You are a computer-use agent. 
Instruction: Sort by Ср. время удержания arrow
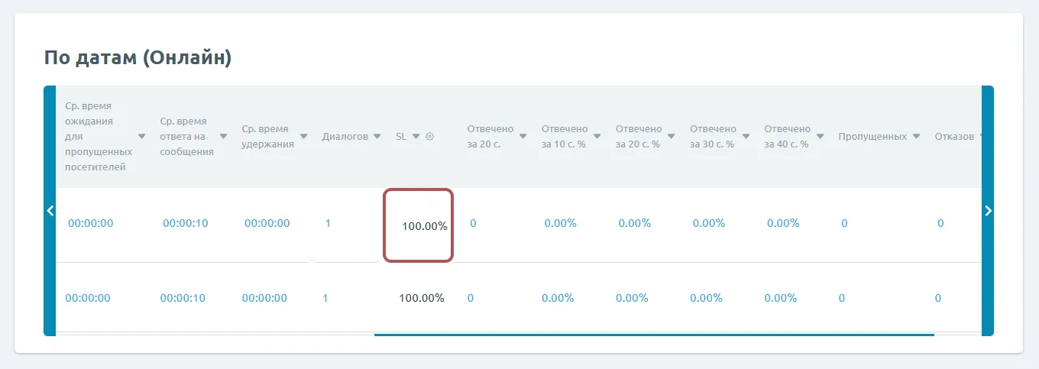pos(303,137)
